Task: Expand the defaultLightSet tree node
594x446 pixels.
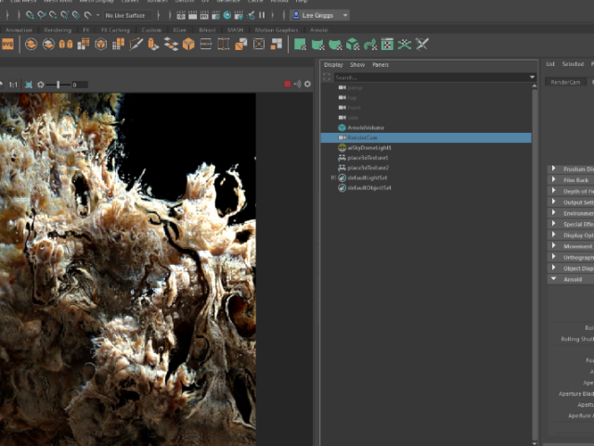Action: [x=333, y=177]
